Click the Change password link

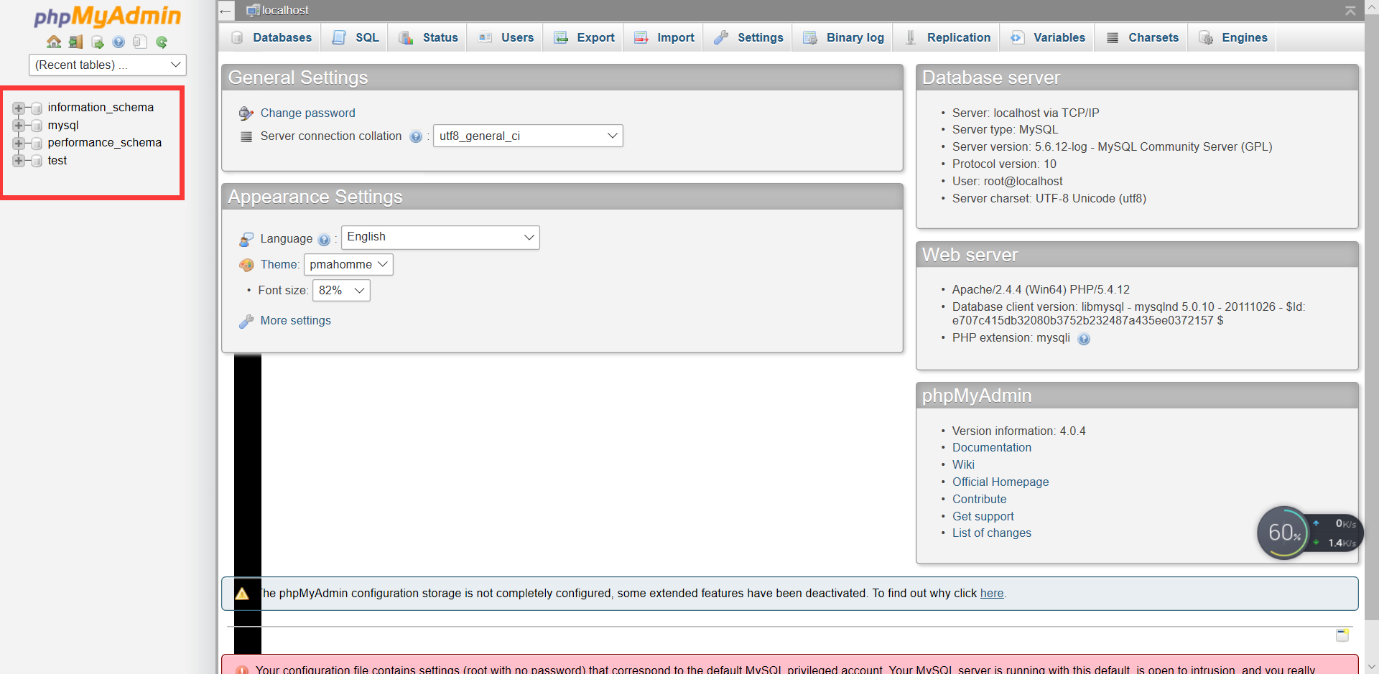pos(307,113)
